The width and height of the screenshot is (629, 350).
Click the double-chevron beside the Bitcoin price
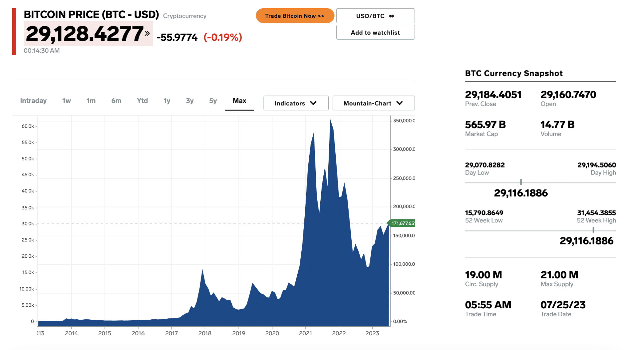147,33
